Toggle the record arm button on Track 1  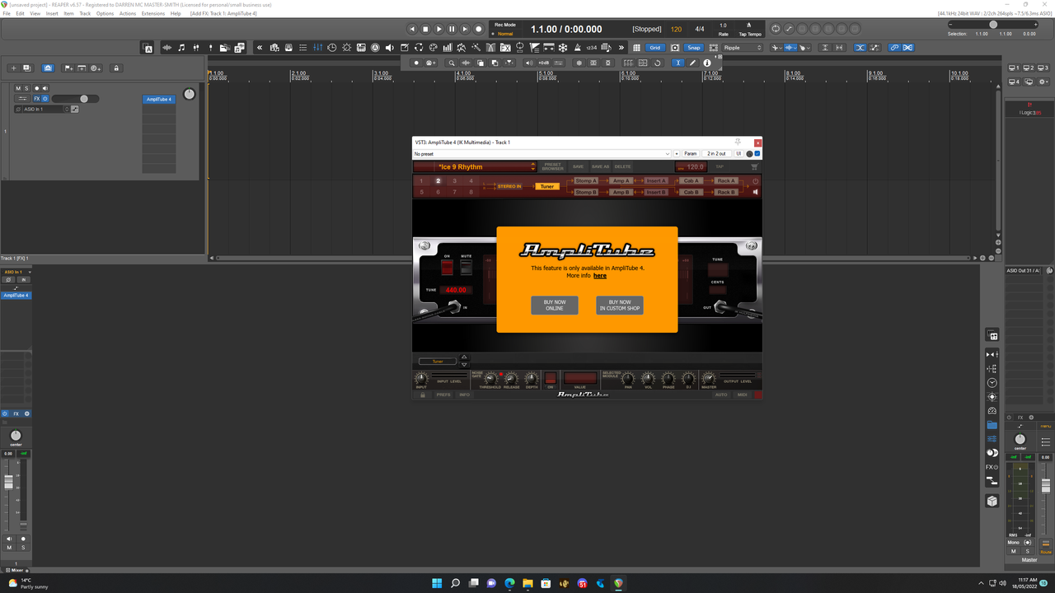[37, 88]
